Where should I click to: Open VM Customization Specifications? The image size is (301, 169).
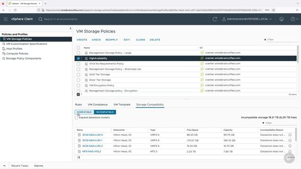click(x=26, y=44)
